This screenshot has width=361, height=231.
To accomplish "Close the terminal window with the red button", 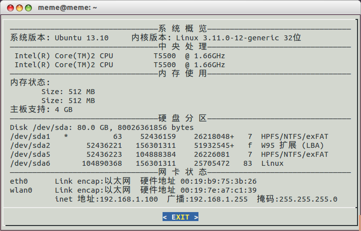I will (10, 8).
